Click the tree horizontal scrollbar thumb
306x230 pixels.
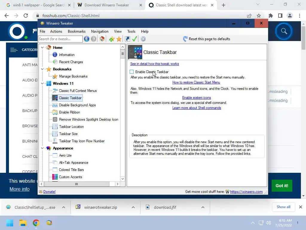[x=76, y=184]
